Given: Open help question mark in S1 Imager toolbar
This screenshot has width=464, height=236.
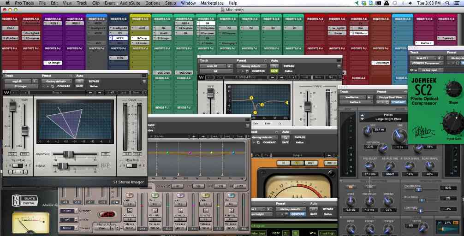Looking at the screenshot, I should (145, 93).
